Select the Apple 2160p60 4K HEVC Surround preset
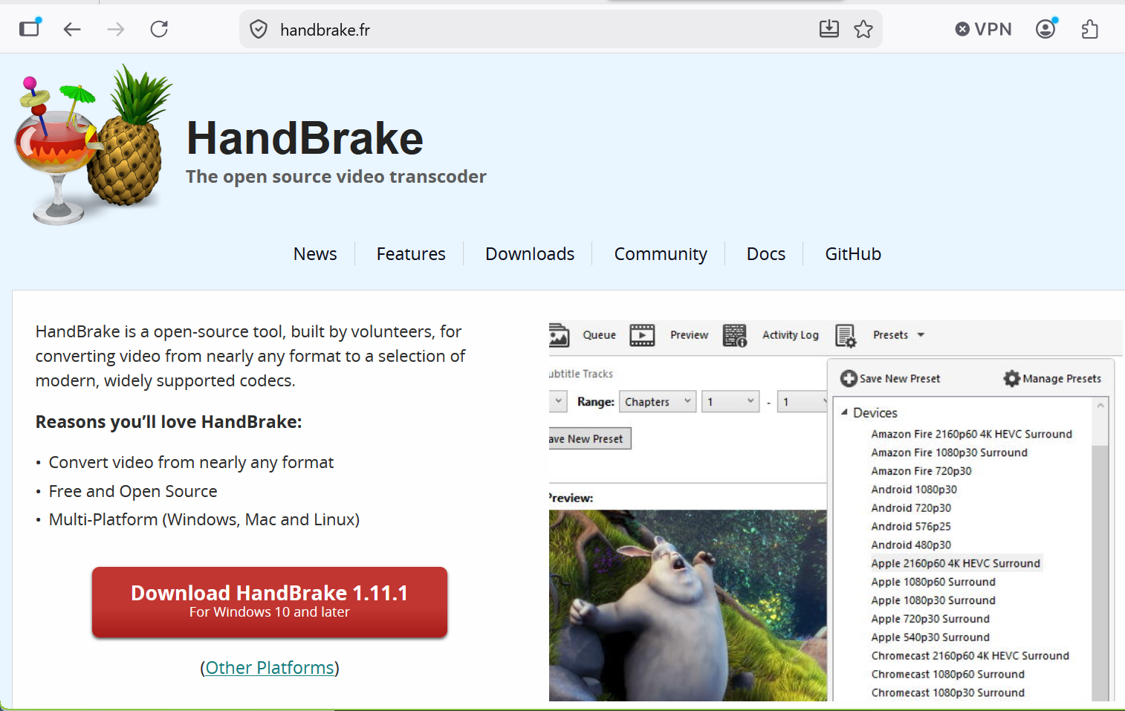 tap(955, 563)
